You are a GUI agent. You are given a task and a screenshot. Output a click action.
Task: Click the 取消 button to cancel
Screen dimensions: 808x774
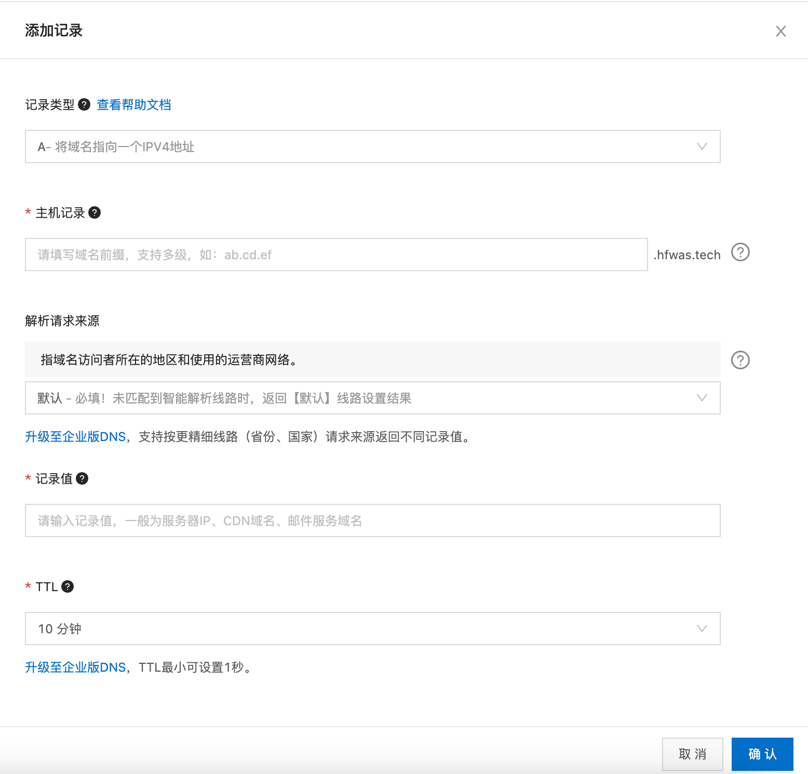pos(692,754)
